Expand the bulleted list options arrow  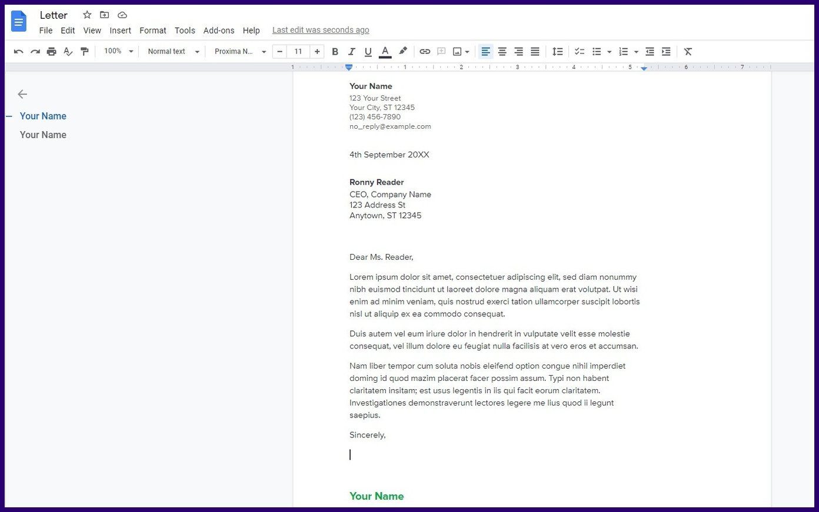tap(609, 52)
